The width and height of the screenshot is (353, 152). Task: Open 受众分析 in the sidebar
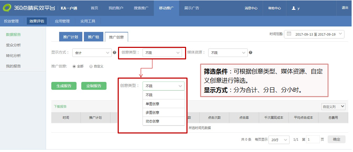[x=14, y=45]
